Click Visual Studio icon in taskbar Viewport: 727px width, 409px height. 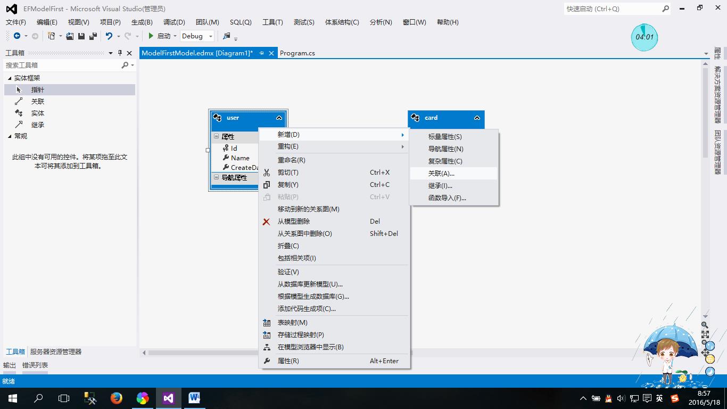click(168, 398)
